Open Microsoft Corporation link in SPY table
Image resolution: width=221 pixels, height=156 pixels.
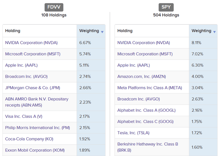(x=145, y=54)
